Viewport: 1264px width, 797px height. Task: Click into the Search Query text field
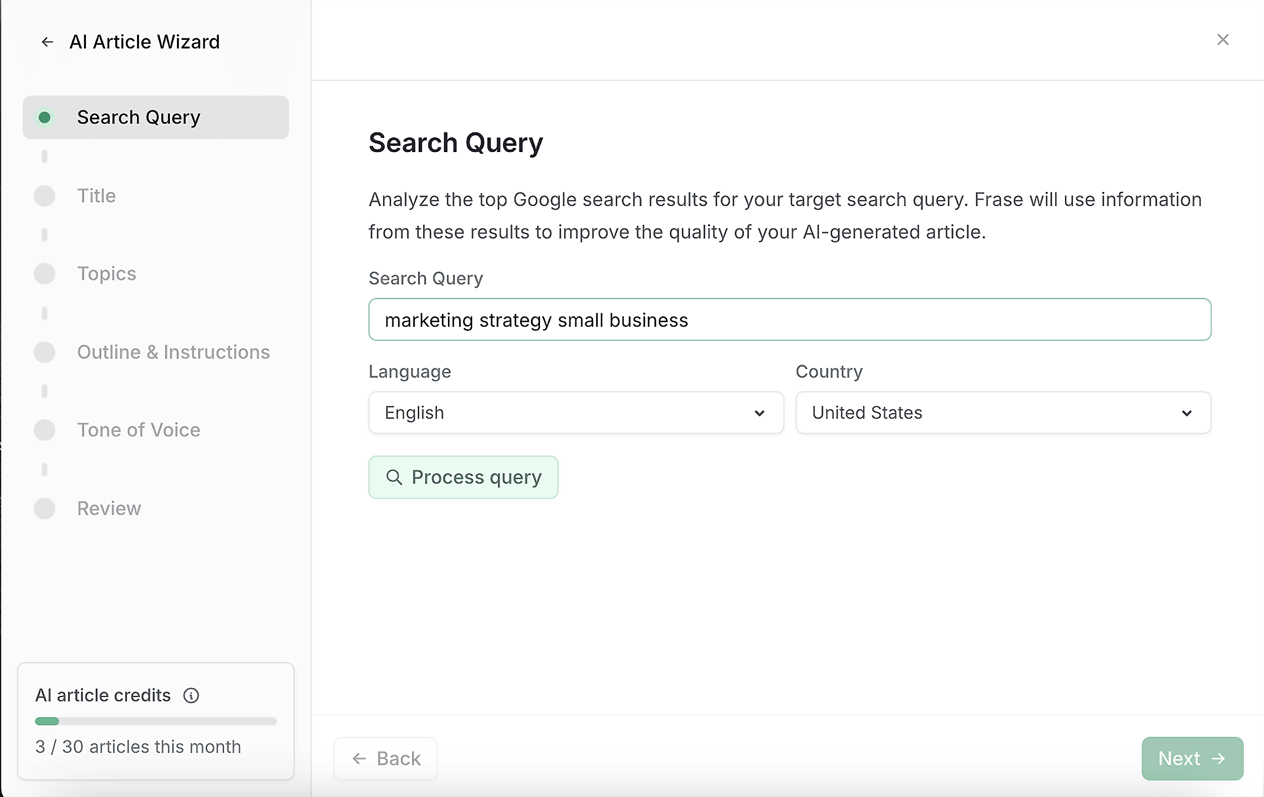click(789, 320)
